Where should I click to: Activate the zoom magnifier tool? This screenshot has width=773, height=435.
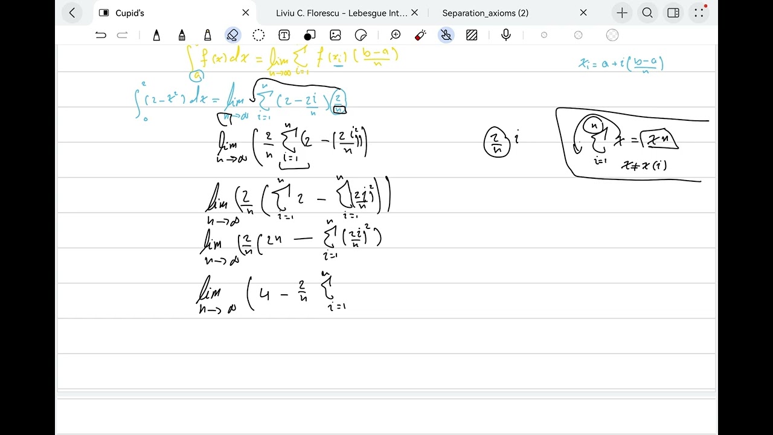pyautogui.click(x=396, y=35)
